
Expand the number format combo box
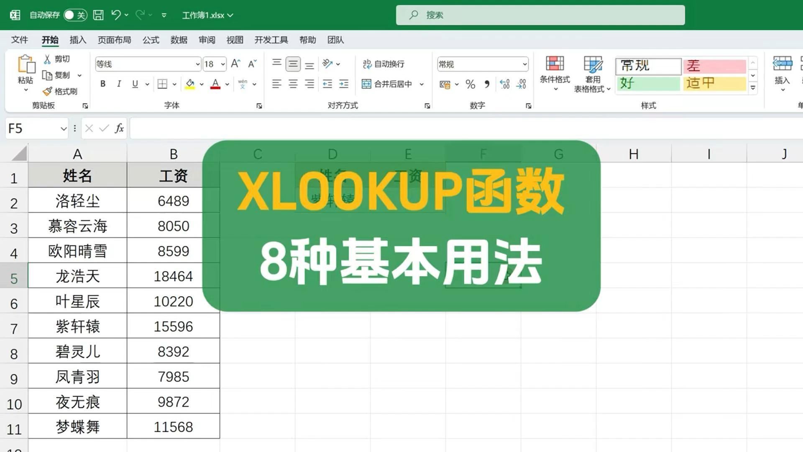point(524,64)
